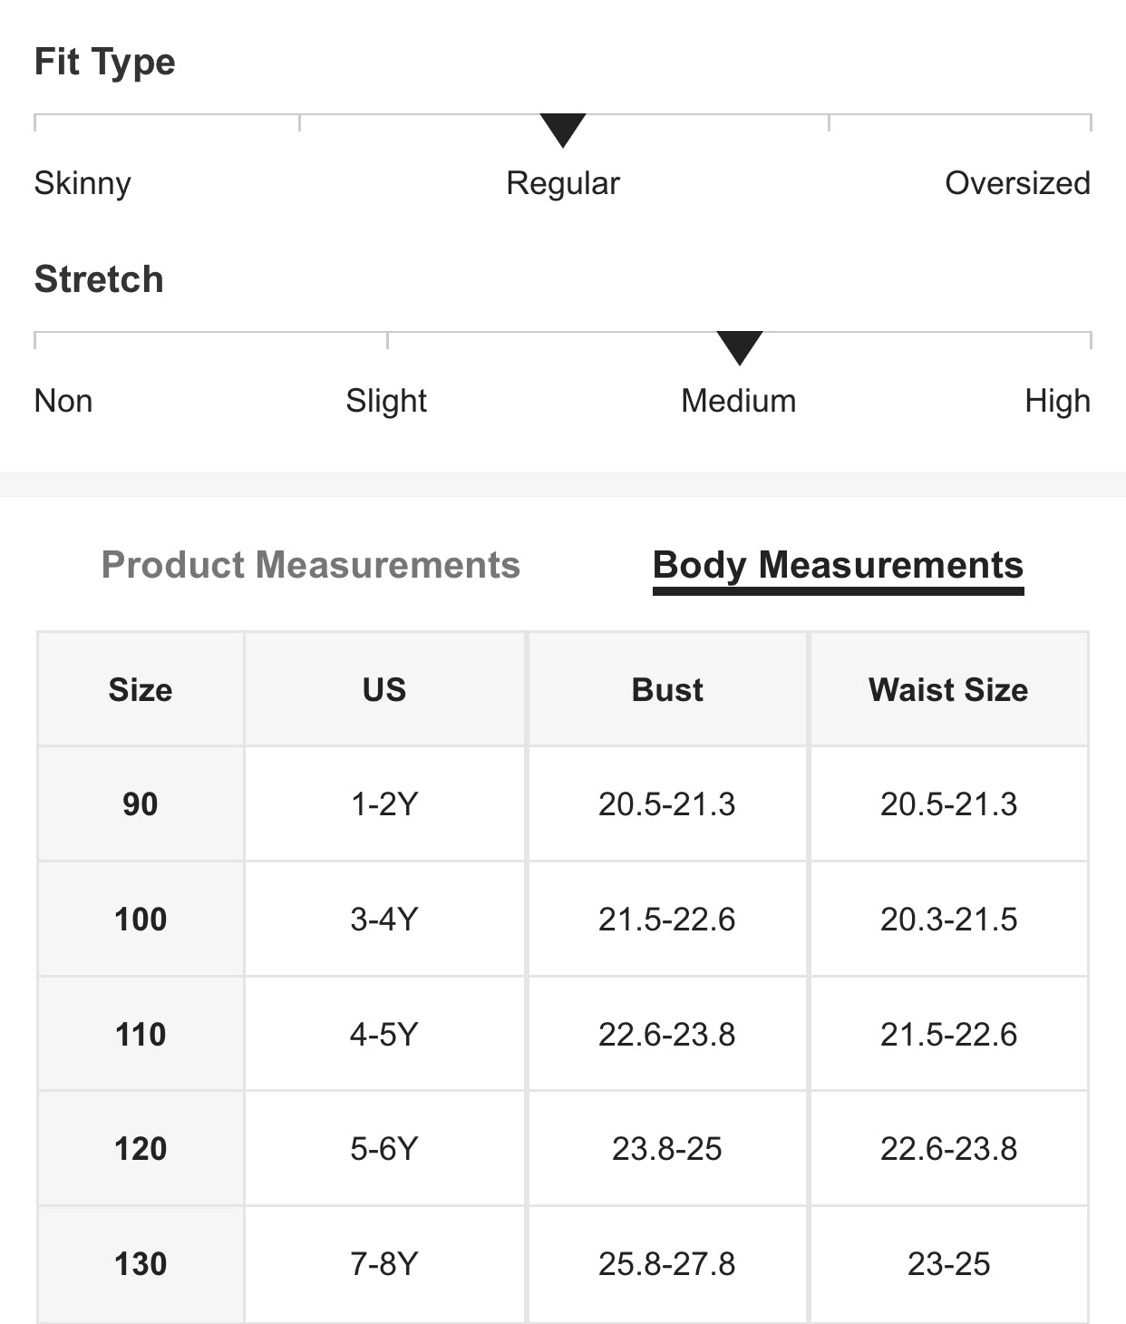Click the Waist Size column header

[948, 690]
